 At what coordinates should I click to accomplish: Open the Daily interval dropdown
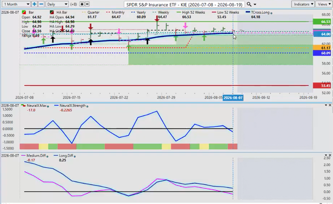pos(57,4)
